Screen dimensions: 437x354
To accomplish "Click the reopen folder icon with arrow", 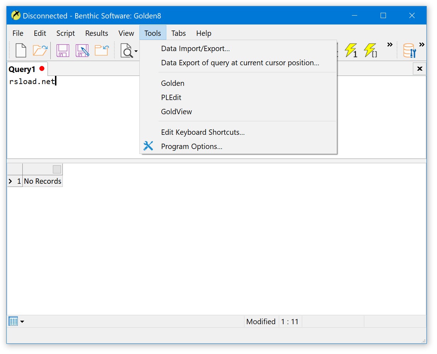I will (x=101, y=50).
